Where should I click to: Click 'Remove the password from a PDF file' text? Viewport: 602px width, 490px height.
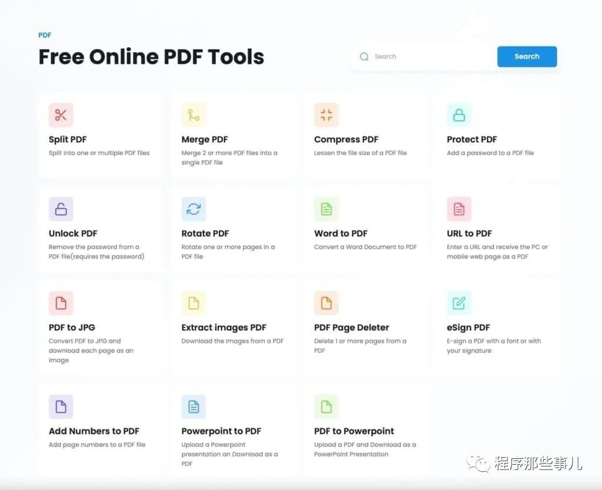click(96, 252)
